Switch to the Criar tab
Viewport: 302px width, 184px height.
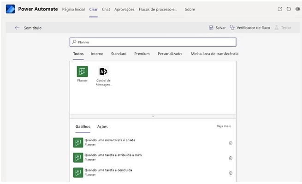click(94, 9)
